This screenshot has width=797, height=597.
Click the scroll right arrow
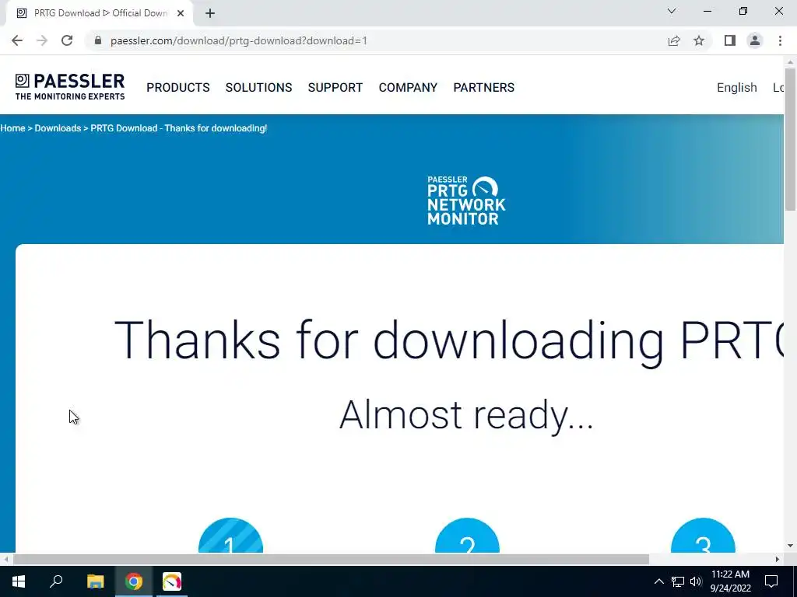778,560
